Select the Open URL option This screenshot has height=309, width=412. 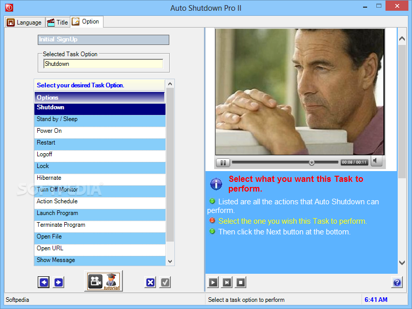tap(100, 250)
